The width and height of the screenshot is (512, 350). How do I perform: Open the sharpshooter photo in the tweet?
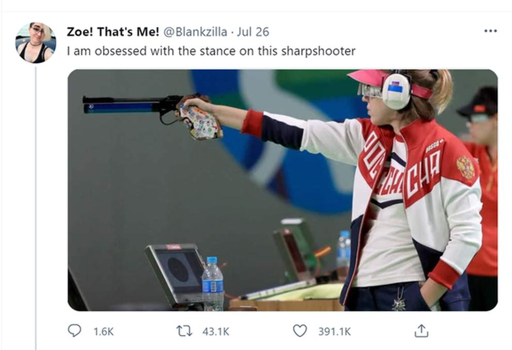tap(282, 190)
